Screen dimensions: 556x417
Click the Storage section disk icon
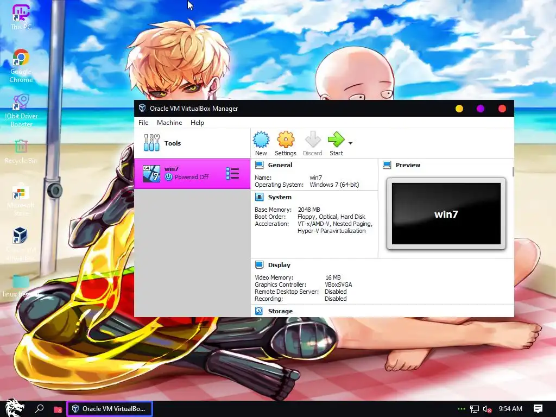tap(259, 311)
